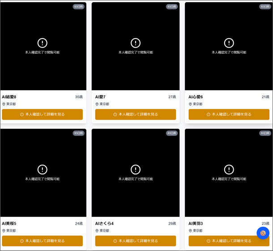Open the AI愛7 profile name
The width and height of the screenshot is (273, 251).
pos(100,97)
